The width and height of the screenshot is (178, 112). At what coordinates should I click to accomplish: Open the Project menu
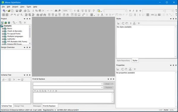point(15,7)
